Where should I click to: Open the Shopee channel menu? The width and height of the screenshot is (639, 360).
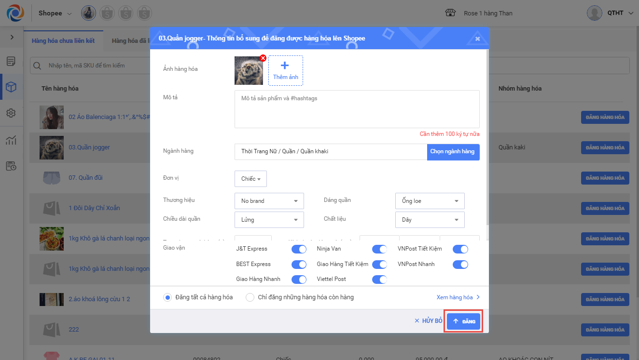(x=55, y=13)
